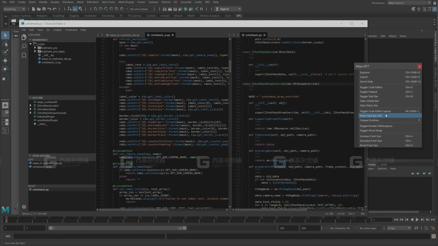Toggle loop playback icon near fps

(416, 228)
